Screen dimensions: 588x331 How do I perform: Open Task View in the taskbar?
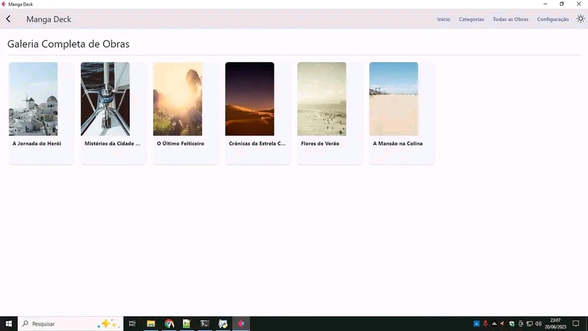(132, 323)
